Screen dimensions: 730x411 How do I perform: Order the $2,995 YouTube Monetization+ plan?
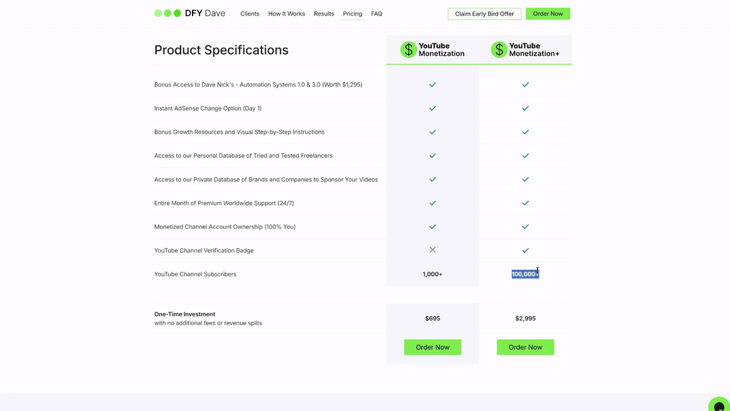coord(525,347)
